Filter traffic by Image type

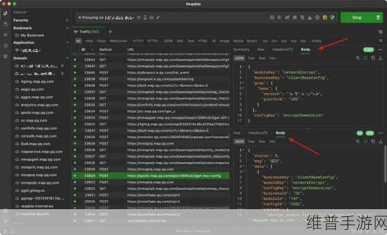(224, 41)
